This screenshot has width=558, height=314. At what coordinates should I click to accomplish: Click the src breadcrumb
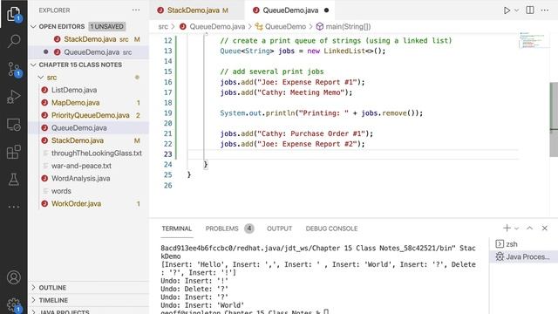pyautogui.click(x=163, y=27)
